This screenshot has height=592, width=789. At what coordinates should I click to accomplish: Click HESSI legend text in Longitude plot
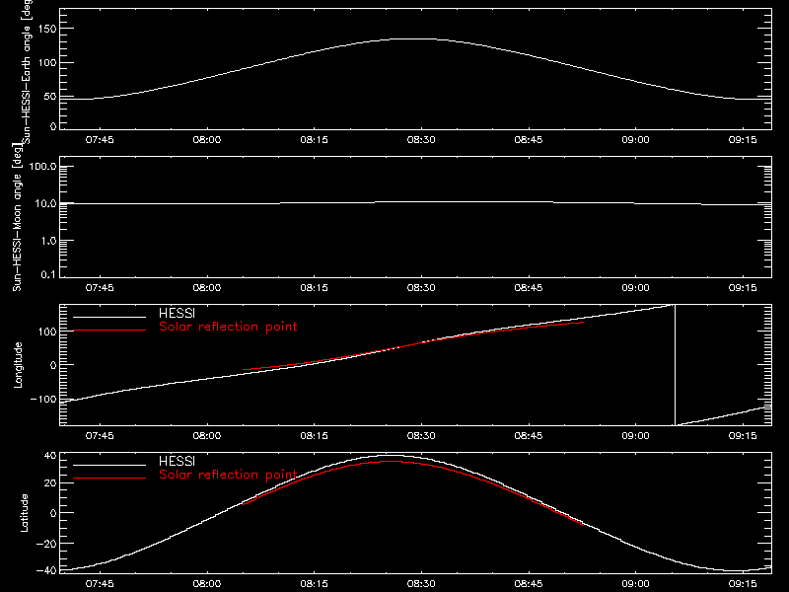click(177, 313)
